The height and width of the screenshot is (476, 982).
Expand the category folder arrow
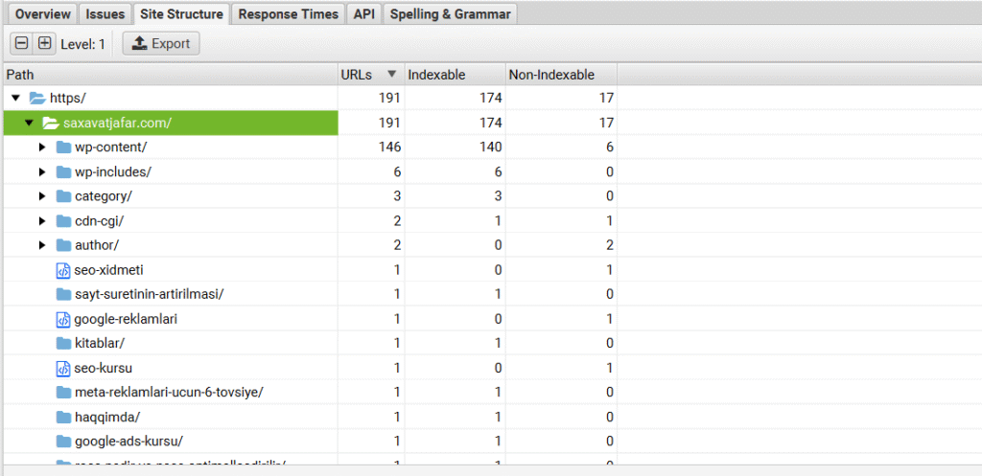(x=42, y=196)
